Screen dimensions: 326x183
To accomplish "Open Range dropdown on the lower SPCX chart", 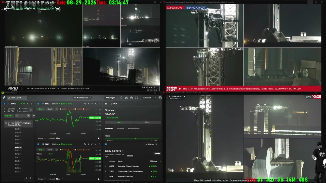I will click(42, 179).
